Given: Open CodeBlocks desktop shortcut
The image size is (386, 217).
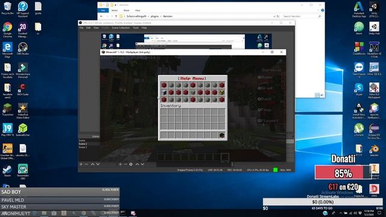Looking at the screenshot, I should point(359,48).
